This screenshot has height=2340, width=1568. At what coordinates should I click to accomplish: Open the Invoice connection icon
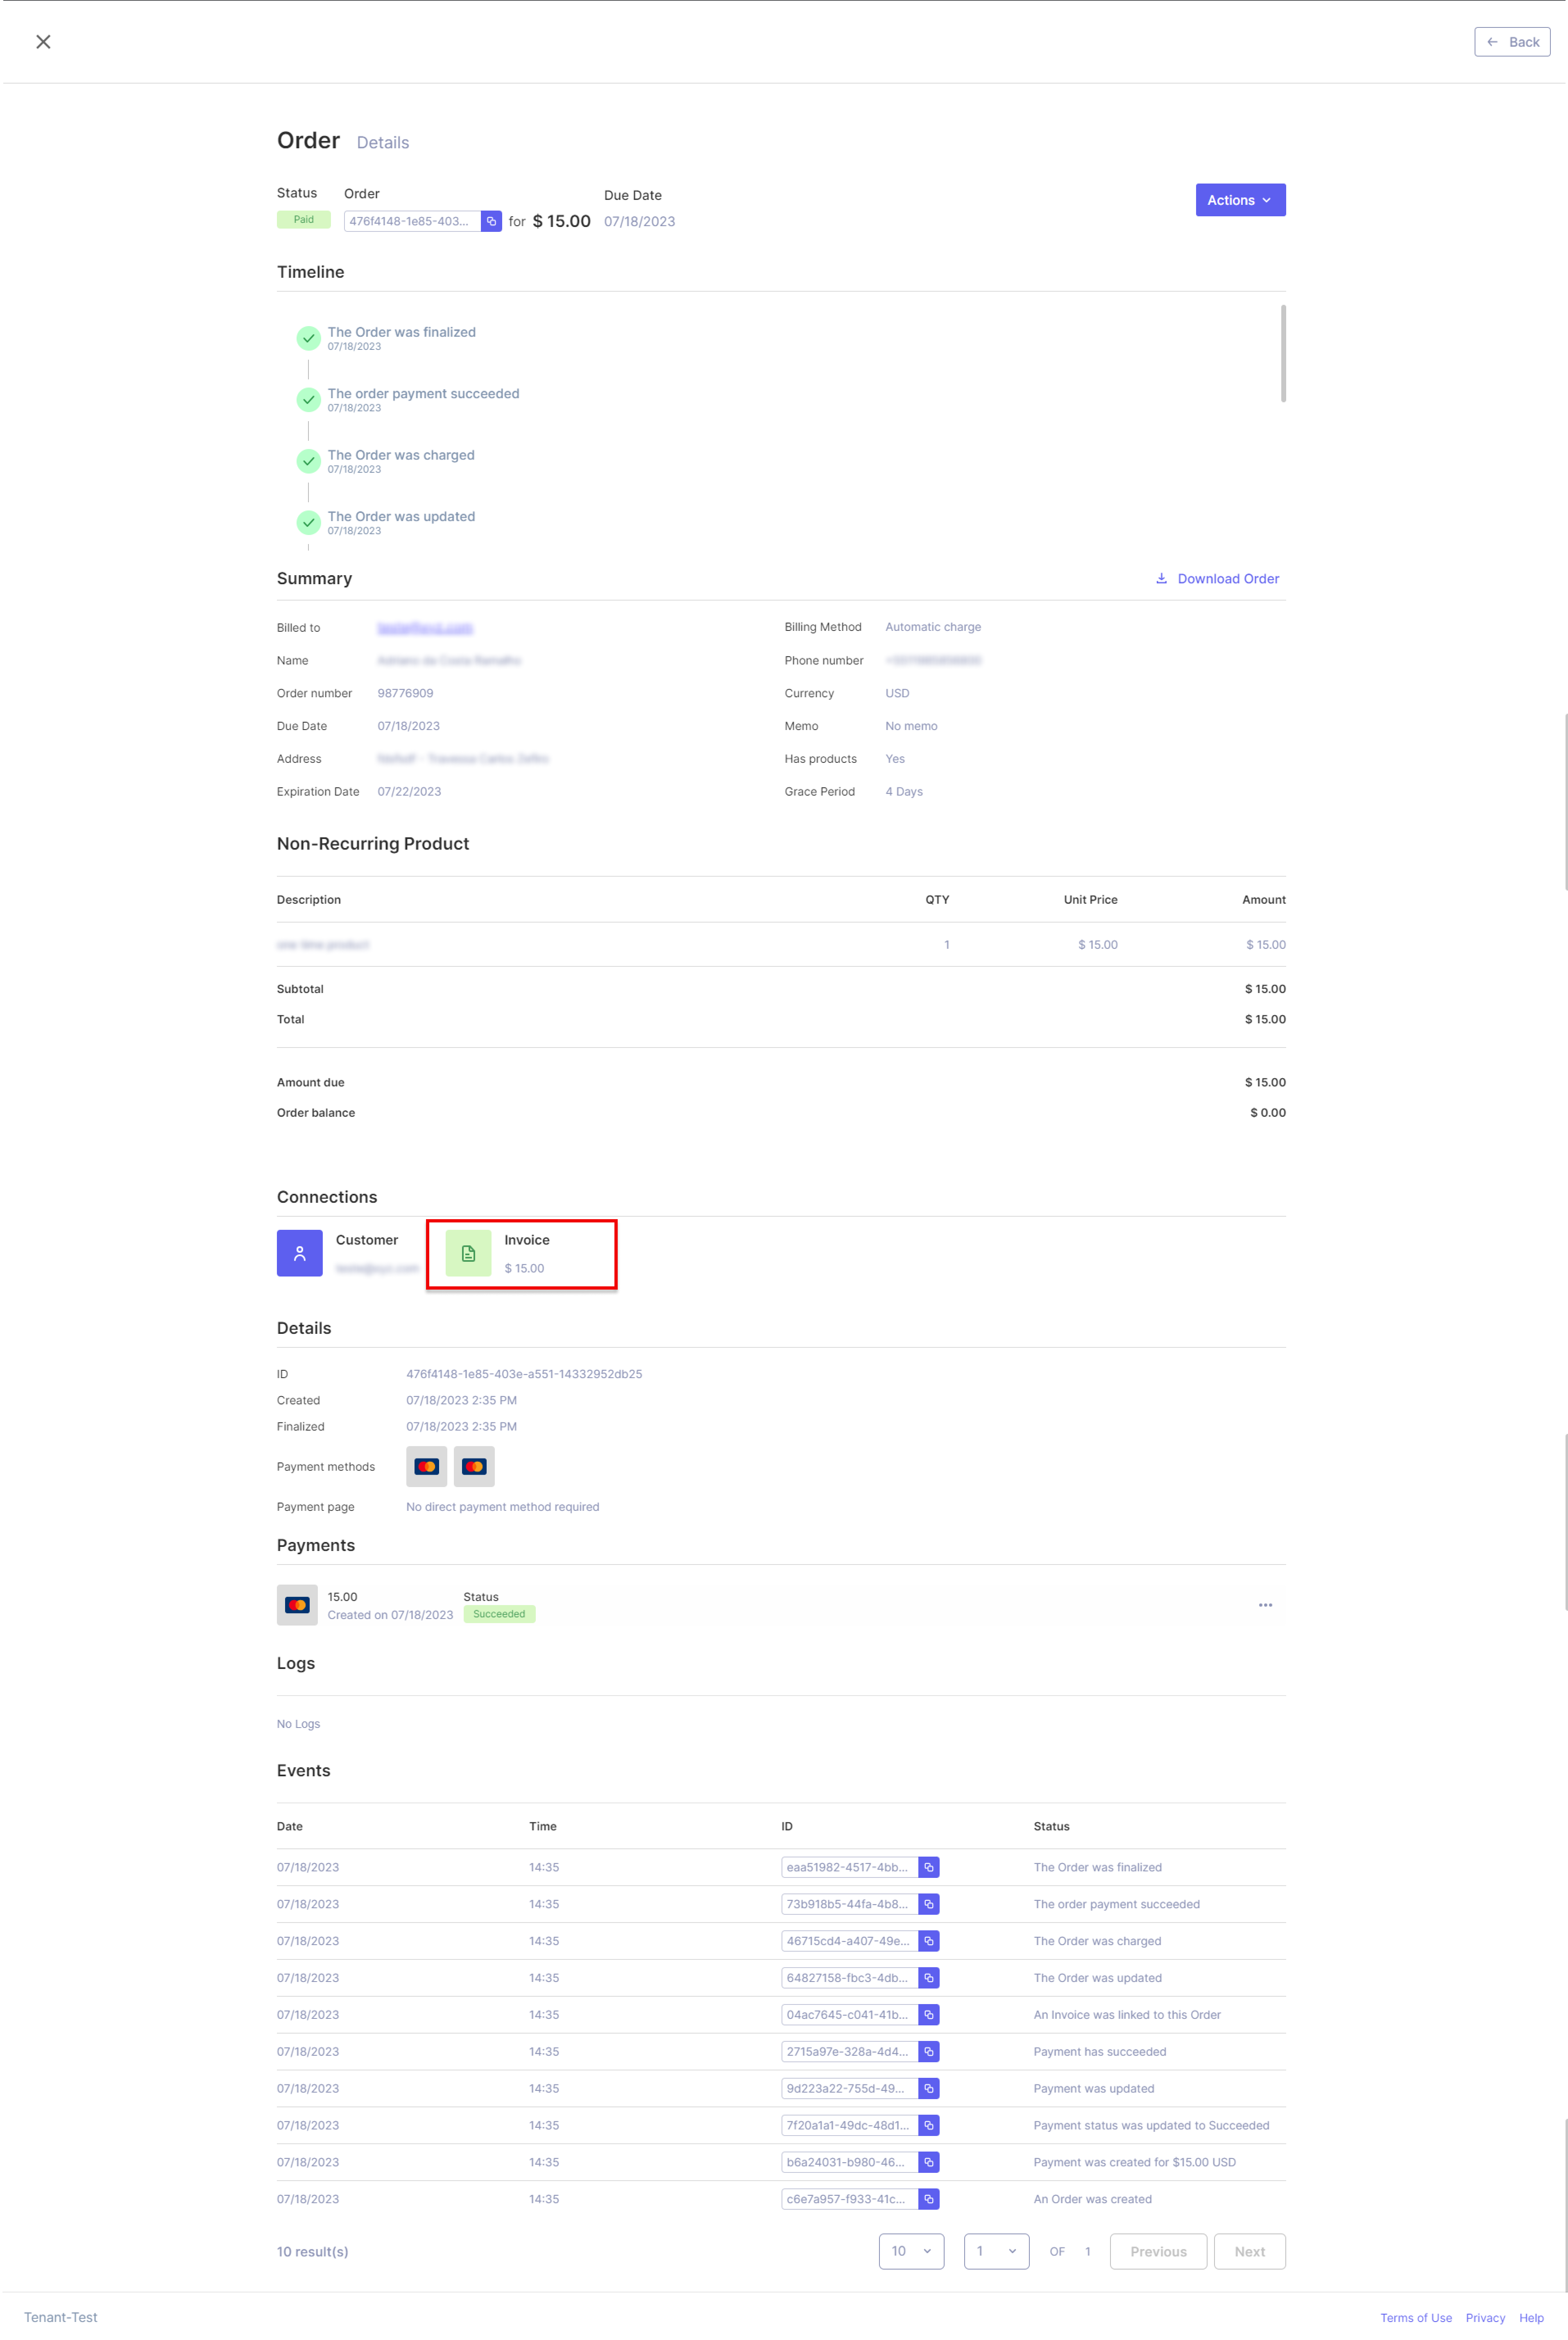468,1253
